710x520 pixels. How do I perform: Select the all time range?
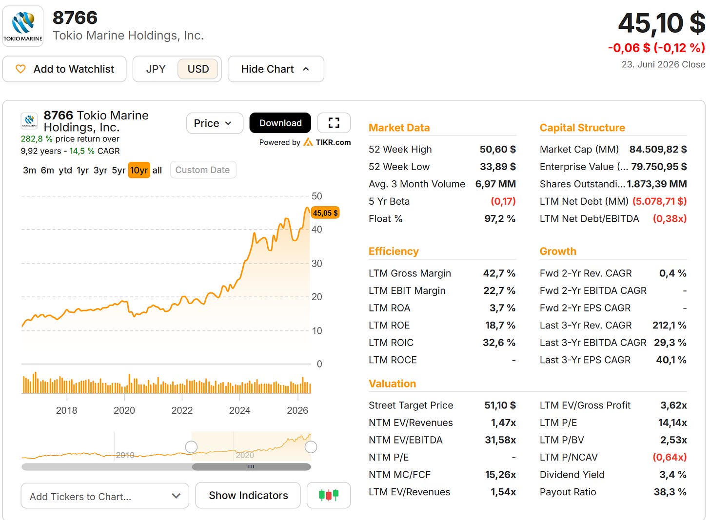click(157, 170)
